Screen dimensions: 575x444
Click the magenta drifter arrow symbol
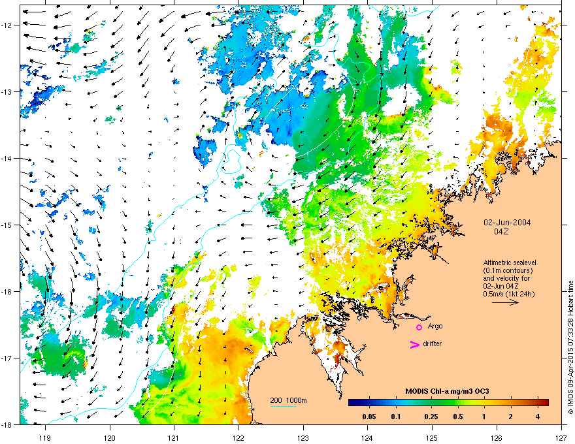click(415, 344)
